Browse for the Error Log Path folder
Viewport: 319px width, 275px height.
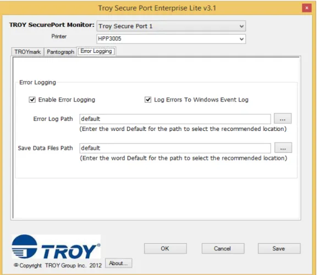pyautogui.click(x=283, y=119)
